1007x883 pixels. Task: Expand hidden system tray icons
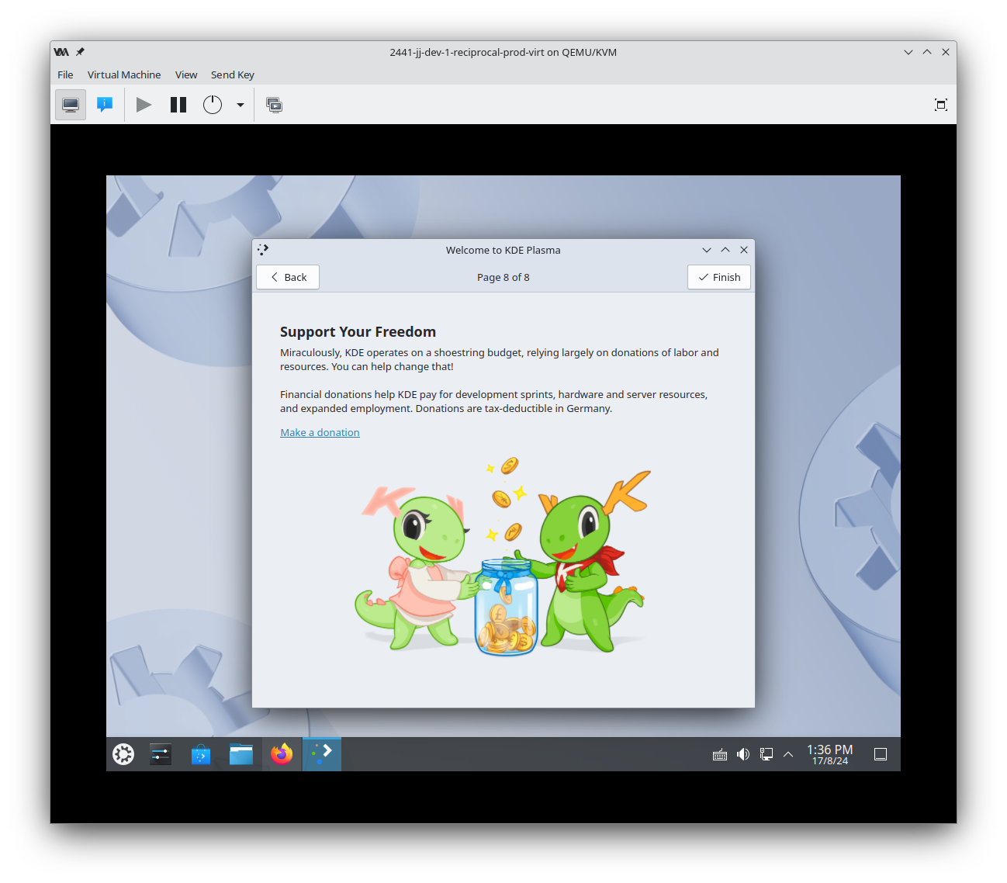coord(788,754)
